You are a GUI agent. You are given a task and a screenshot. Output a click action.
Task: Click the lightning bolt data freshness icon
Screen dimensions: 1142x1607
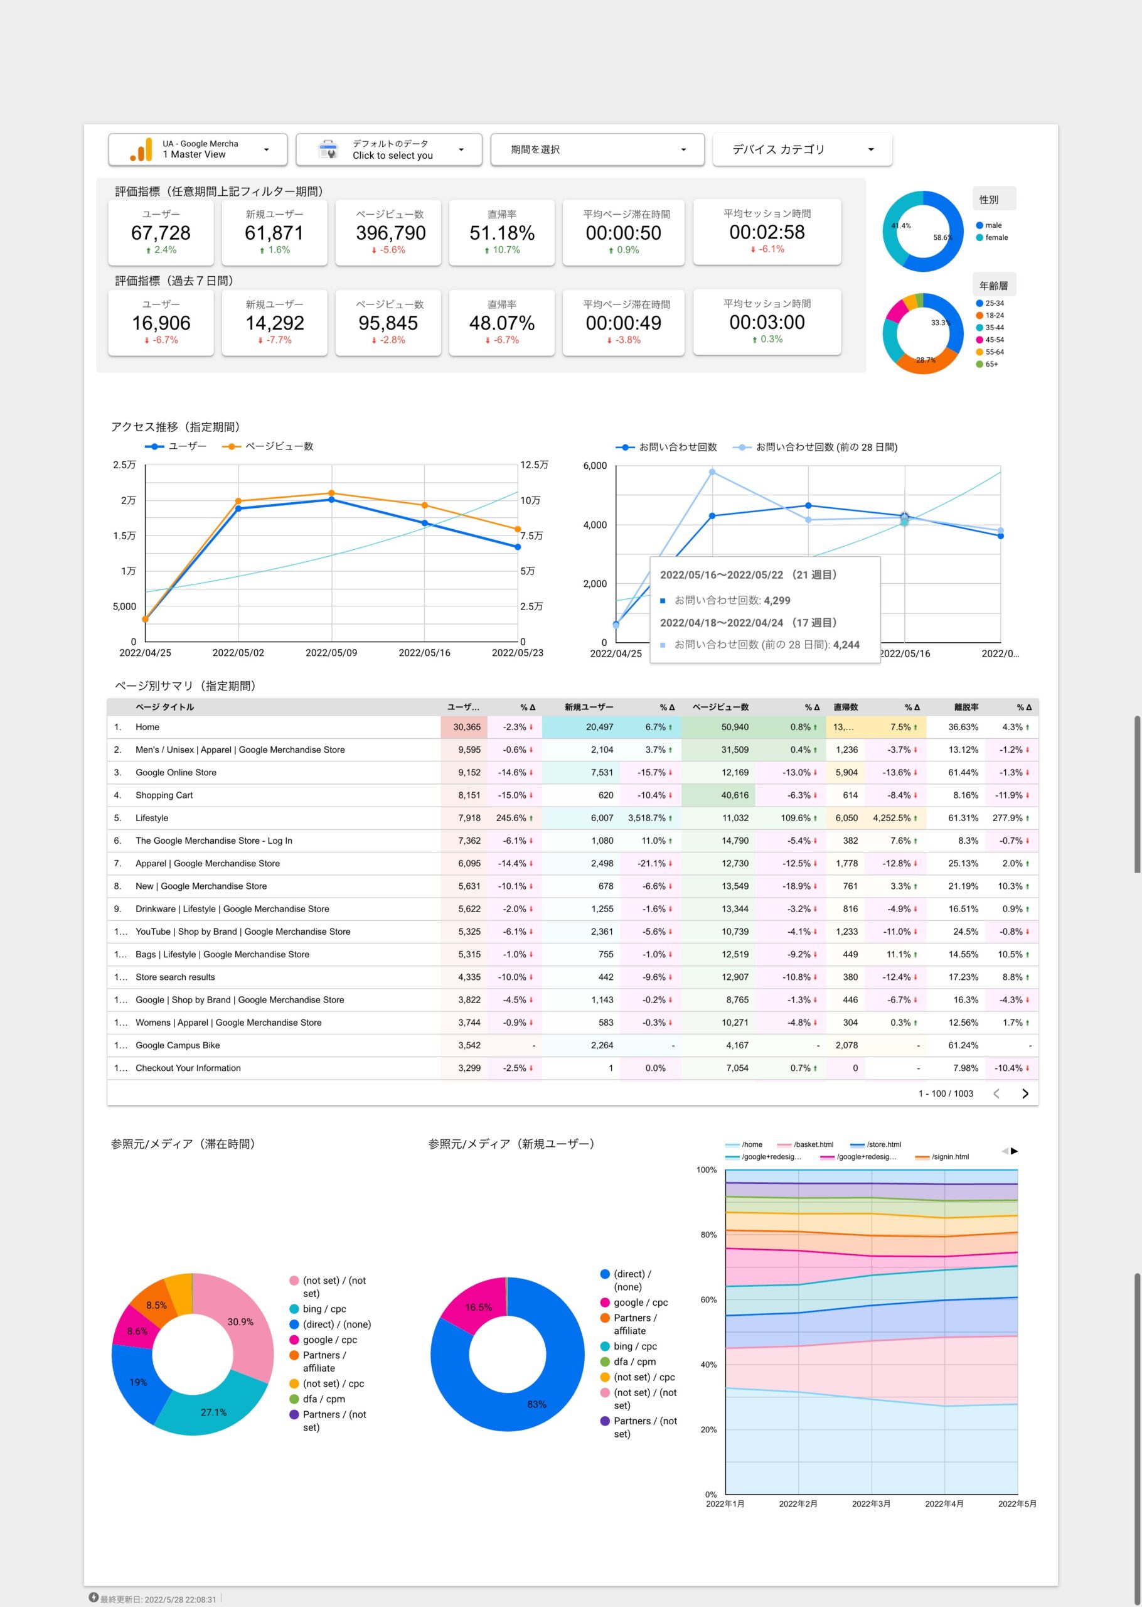(93, 1597)
